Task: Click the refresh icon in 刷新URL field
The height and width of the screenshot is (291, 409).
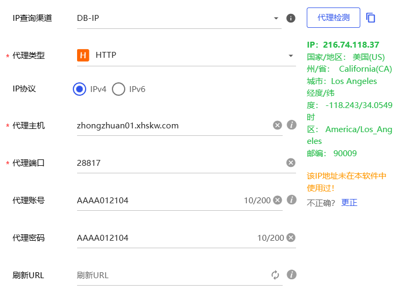Action: click(x=275, y=275)
